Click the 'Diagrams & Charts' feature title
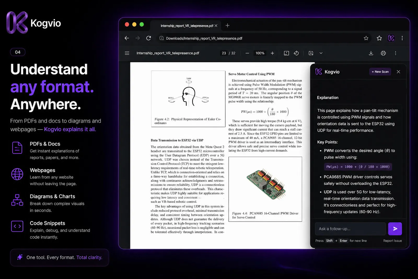Image resolution: width=418 pixels, height=279 pixels. click(x=52, y=196)
